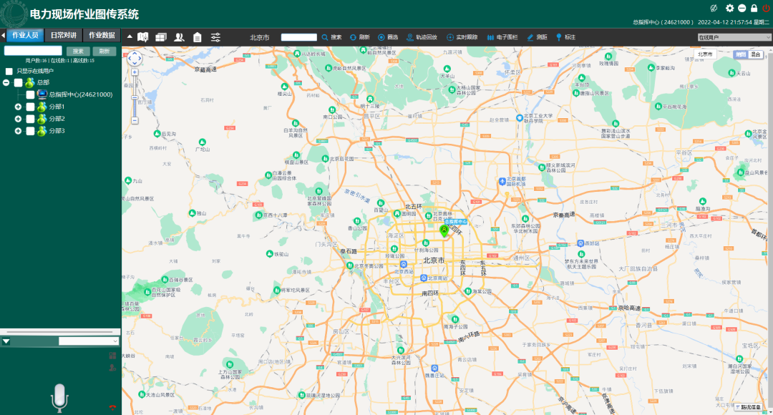Open the system settings gear icon

point(729,8)
